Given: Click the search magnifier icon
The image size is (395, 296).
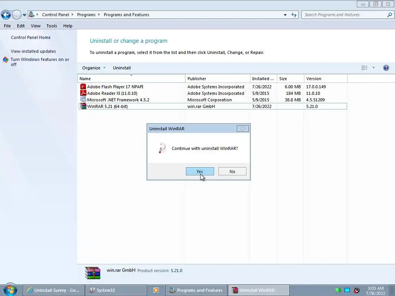Looking at the screenshot, I should click(390, 15).
